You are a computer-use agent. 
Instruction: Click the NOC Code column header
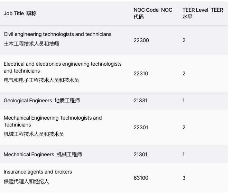click(x=153, y=13)
